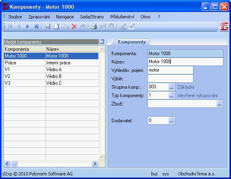
Task: Open Dodavatel lookup ellipsis button
Action: [171, 121]
